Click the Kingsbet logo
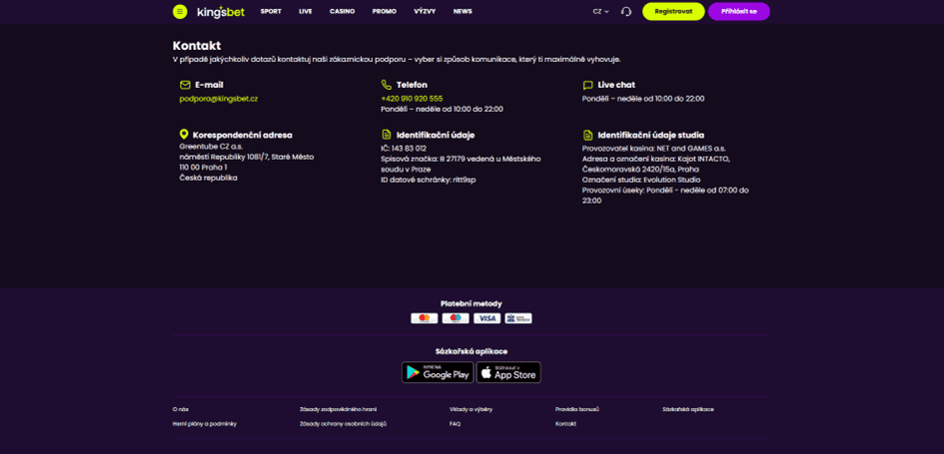944x454 pixels. click(x=221, y=11)
